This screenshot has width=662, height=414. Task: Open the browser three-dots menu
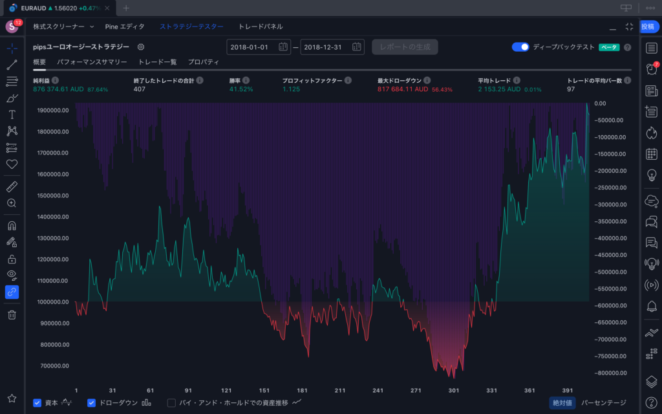point(650,8)
